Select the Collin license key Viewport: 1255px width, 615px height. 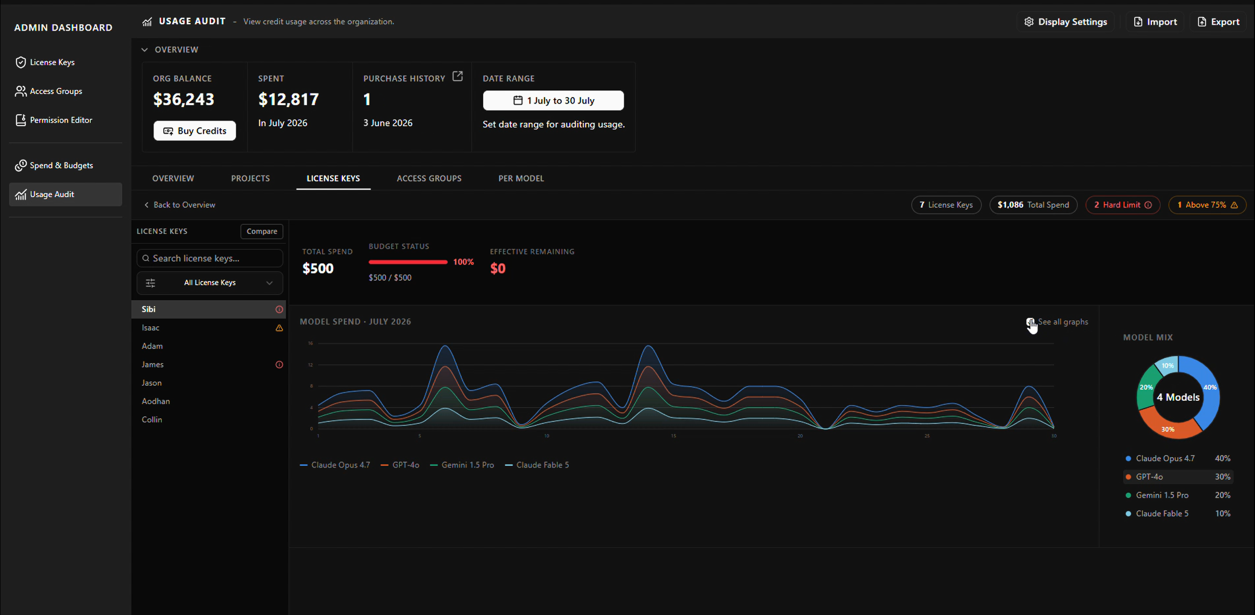click(209, 420)
